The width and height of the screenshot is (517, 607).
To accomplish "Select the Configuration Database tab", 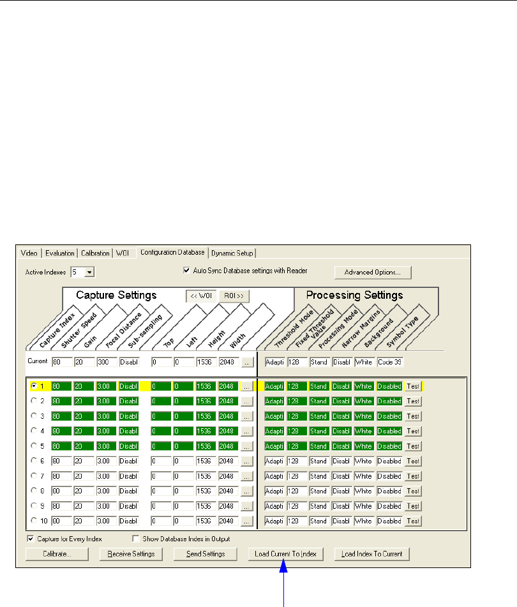I will pyautogui.click(x=172, y=252).
